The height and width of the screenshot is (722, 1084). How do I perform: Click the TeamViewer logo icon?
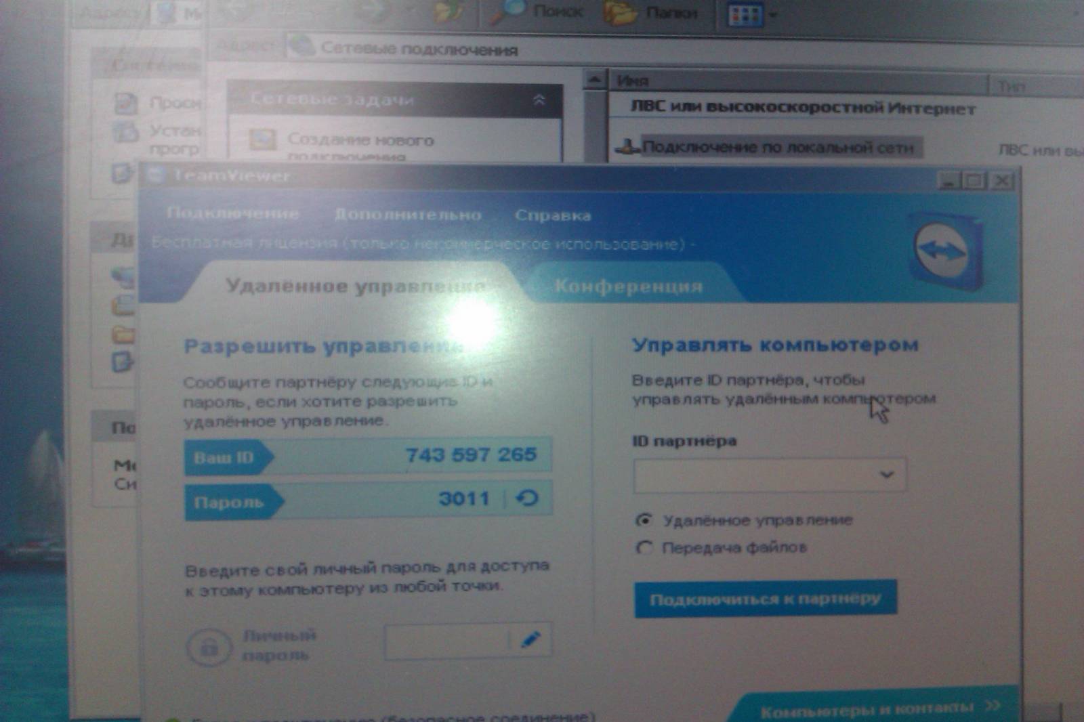pos(945,251)
